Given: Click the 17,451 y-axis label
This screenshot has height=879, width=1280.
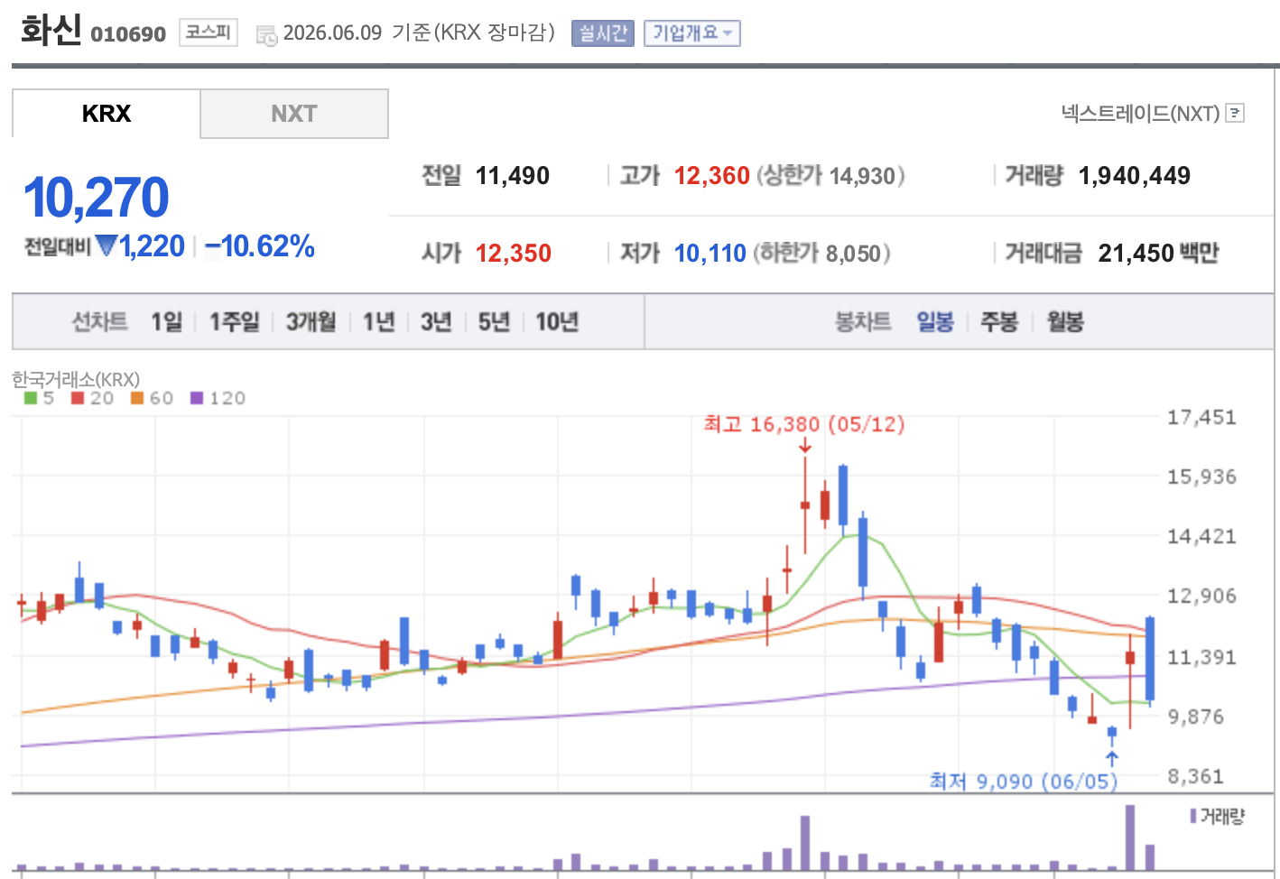Looking at the screenshot, I should [x=1201, y=417].
